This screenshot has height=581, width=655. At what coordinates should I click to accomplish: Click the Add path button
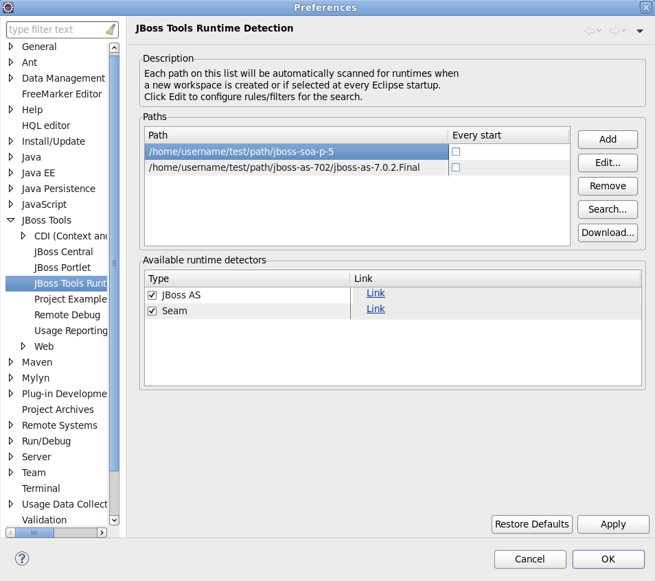point(608,139)
